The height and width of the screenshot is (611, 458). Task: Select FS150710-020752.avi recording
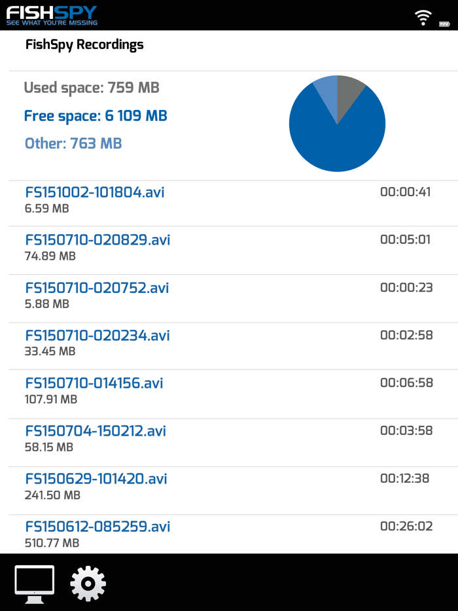233,298
